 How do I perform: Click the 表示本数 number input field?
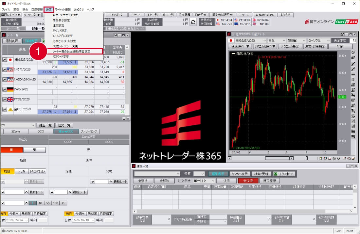click(353, 40)
